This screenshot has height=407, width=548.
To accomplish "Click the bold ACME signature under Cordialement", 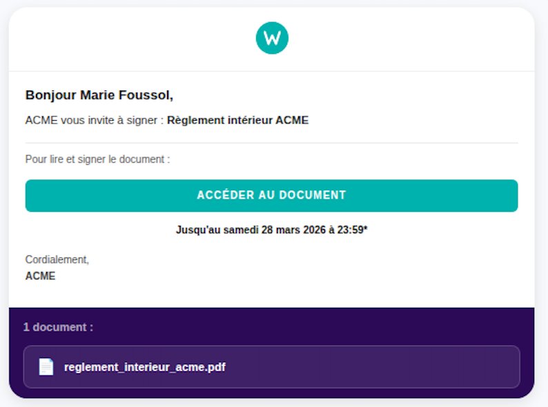I will pos(40,276).
